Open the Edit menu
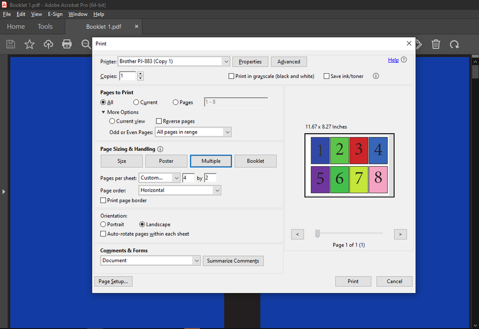The height and width of the screenshot is (329, 479). pos(21,14)
